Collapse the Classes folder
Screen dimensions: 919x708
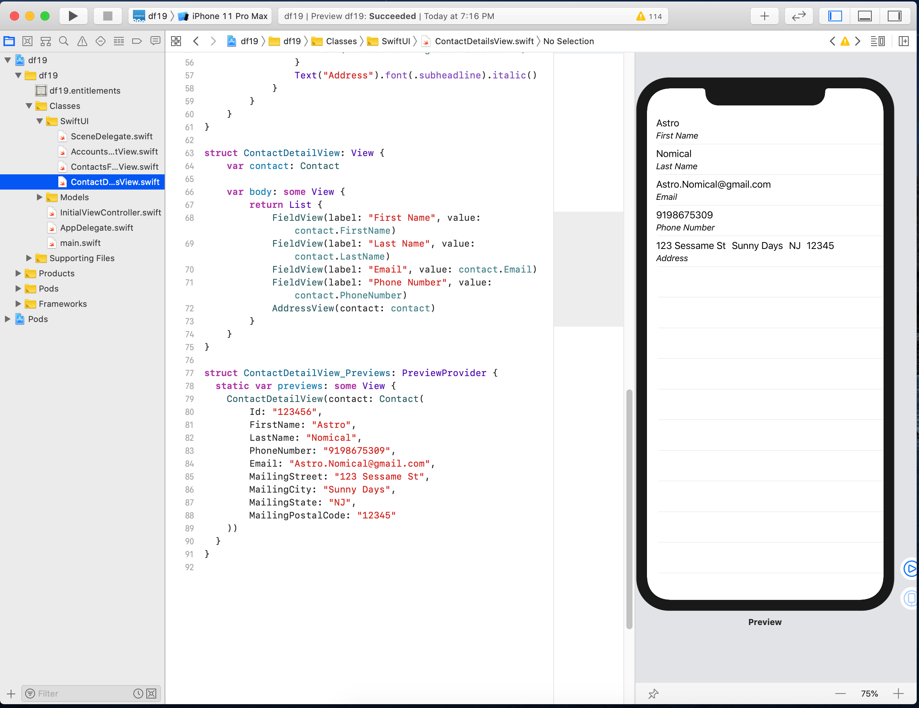pos(29,106)
